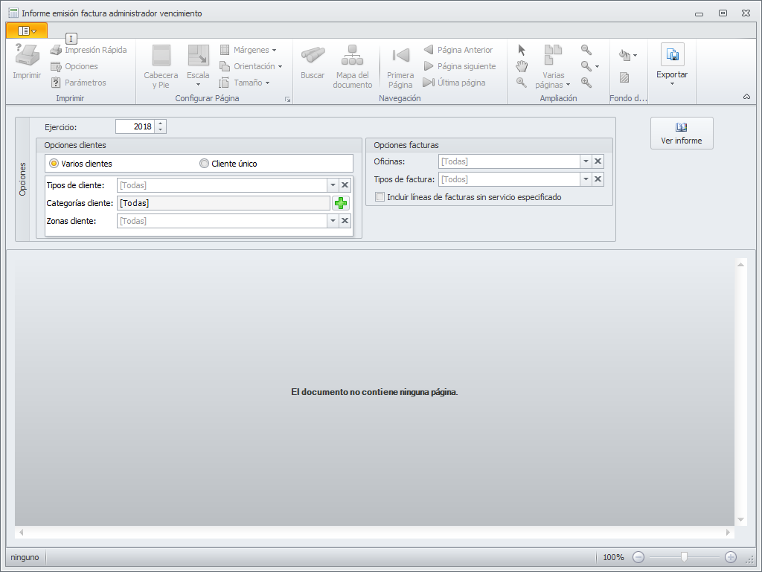This screenshot has width=762, height=572.
Task: Clear the Oficinas field
Action: click(598, 161)
